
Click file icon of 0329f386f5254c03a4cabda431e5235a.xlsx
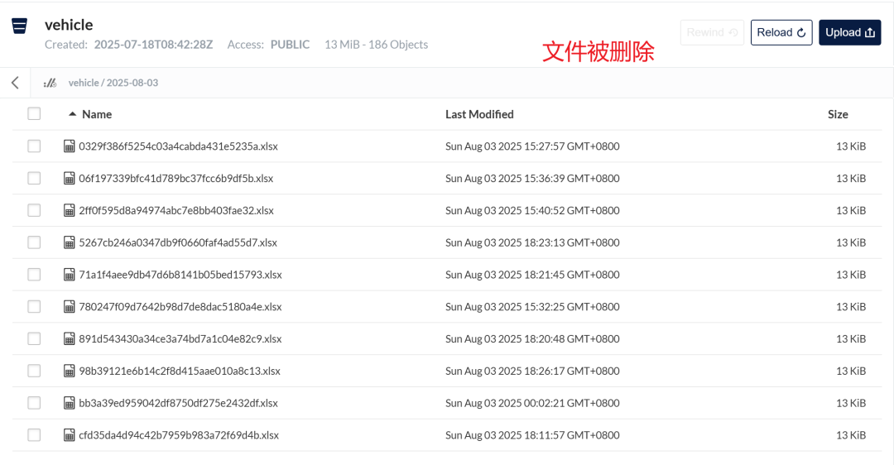(x=69, y=146)
